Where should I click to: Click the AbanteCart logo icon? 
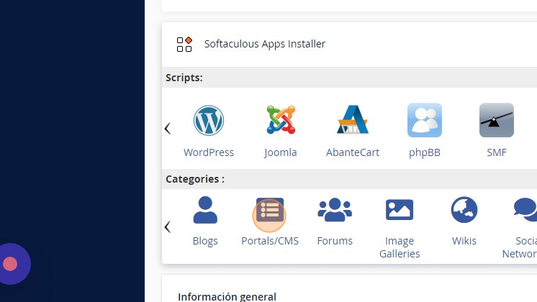pos(353,119)
